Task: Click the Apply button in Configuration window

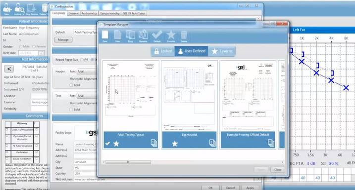Action: [250, 188]
